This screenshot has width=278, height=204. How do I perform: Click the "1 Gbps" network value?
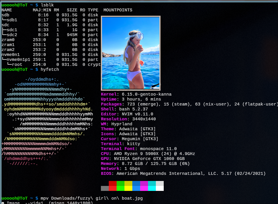click(132, 169)
